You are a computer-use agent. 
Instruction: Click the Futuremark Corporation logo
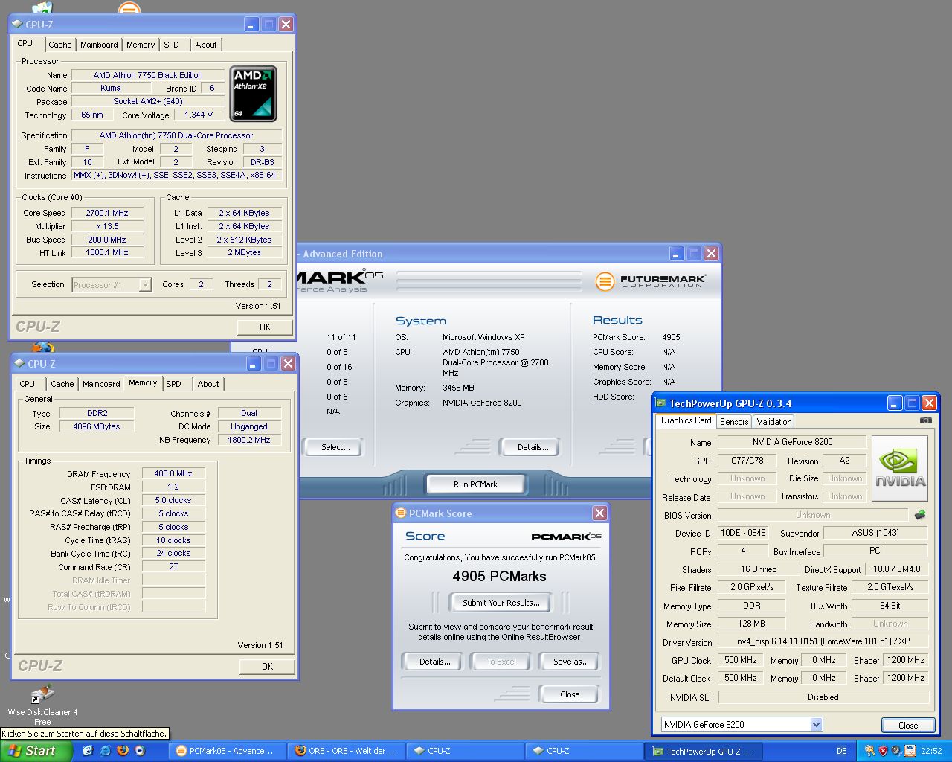click(x=651, y=281)
